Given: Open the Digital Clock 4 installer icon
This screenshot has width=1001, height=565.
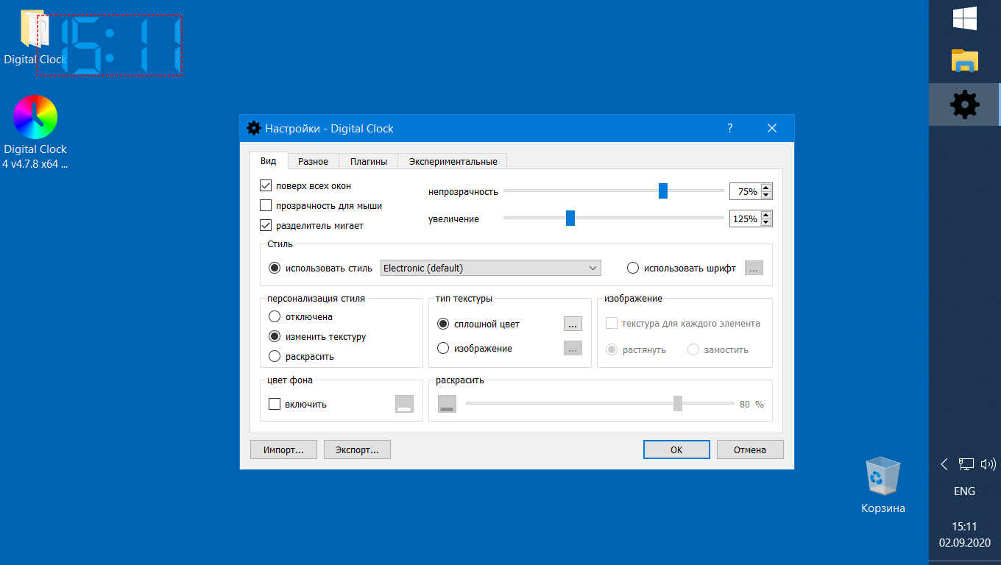Looking at the screenshot, I should pyautogui.click(x=35, y=118).
